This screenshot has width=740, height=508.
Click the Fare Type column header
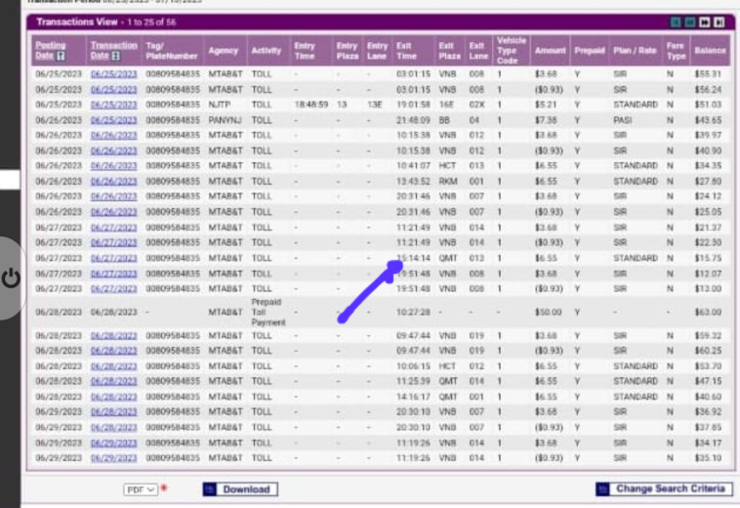coord(676,51)
